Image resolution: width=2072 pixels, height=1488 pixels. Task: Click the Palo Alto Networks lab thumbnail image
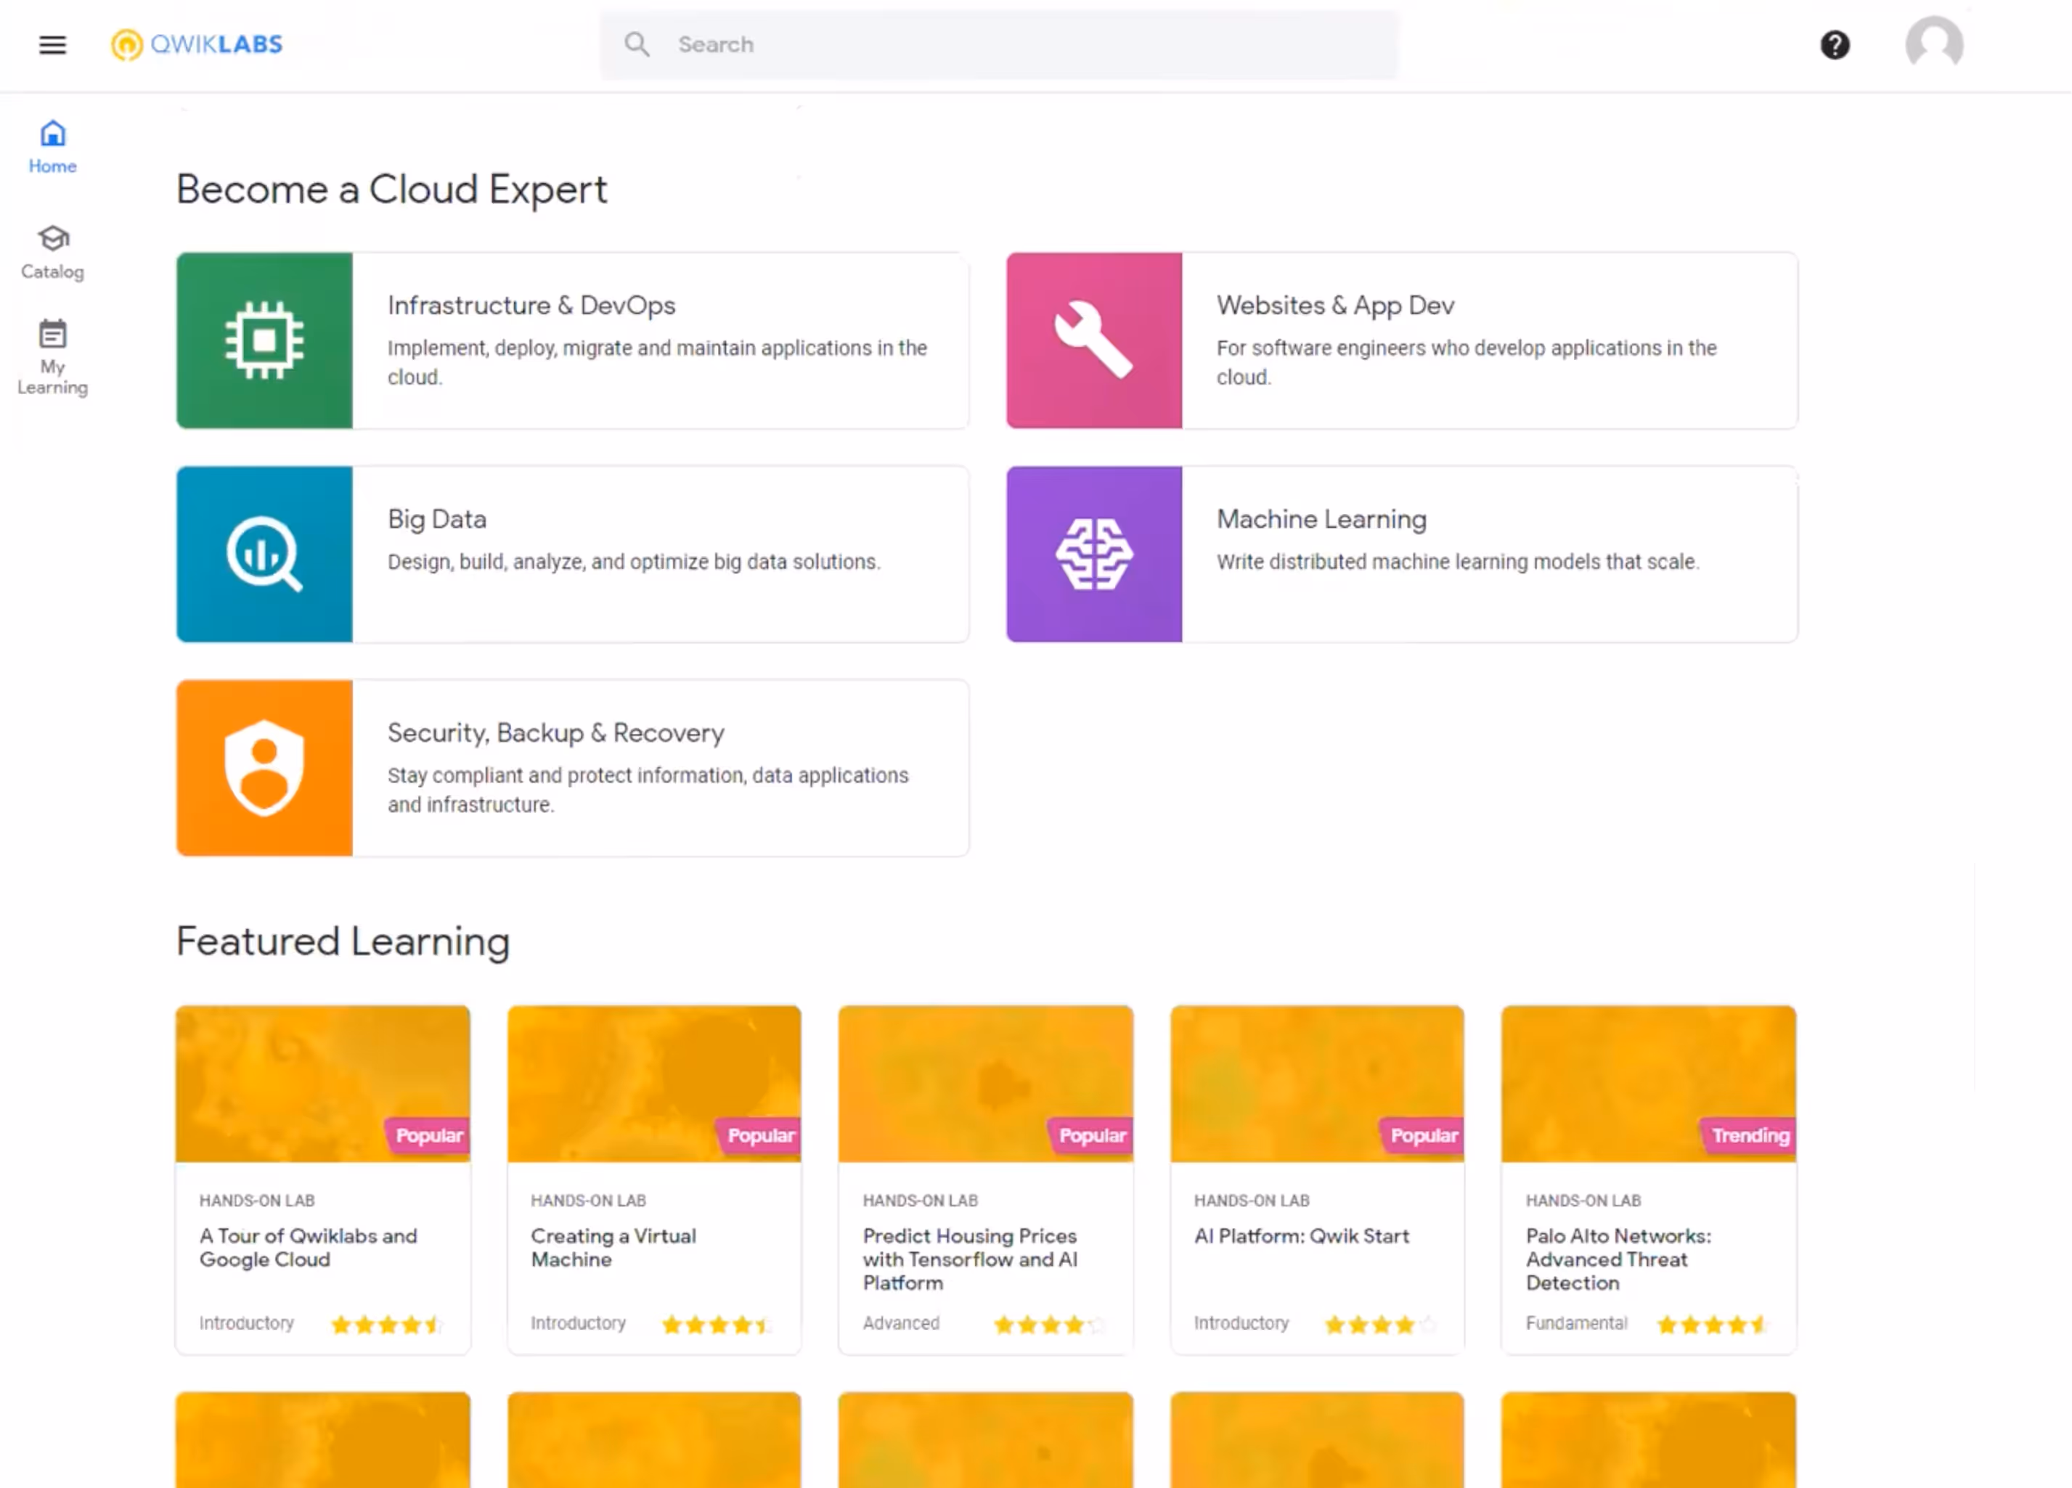coord(1647,1082)
